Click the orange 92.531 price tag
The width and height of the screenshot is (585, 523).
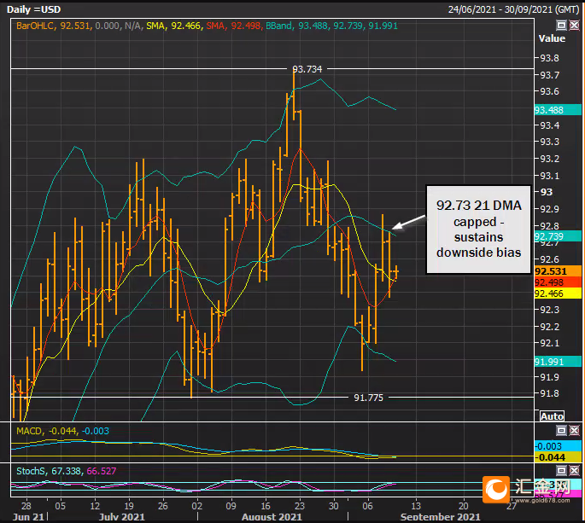[x=548, y=271]
